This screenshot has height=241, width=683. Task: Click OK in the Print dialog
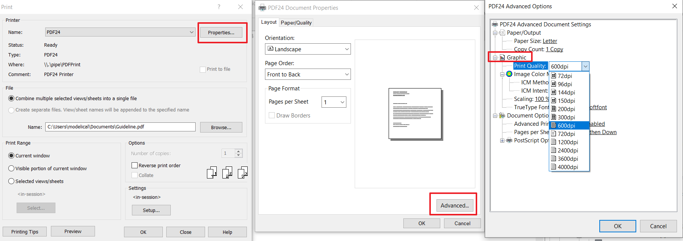[143, 232]
